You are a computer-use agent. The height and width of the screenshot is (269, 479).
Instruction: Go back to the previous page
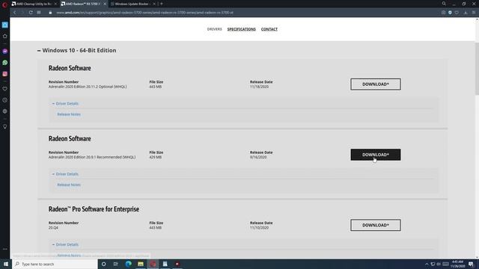[15, 13]
